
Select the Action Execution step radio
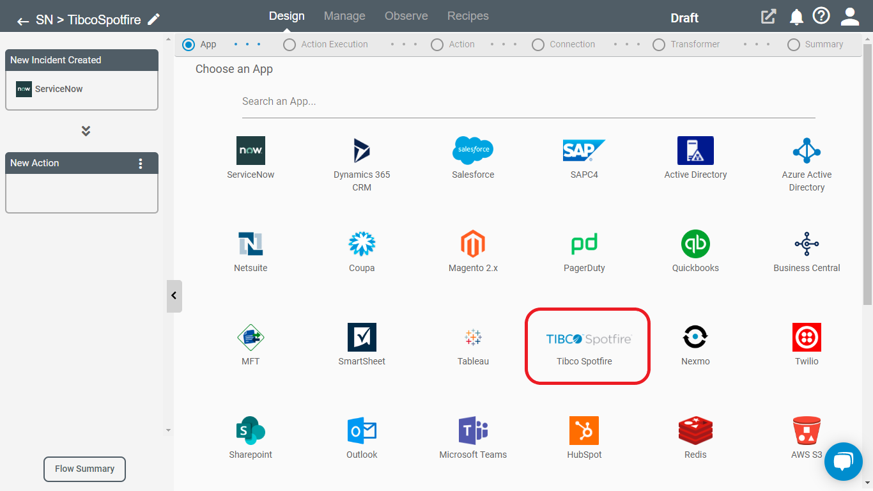(290, 45)
